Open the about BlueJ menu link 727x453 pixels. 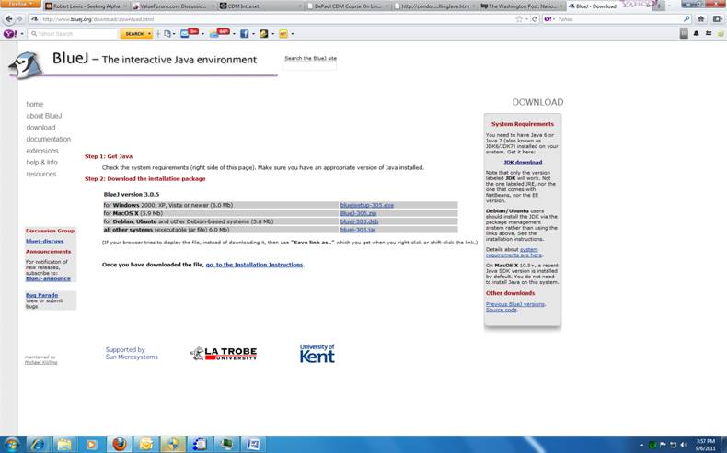[x=44, y=116]
